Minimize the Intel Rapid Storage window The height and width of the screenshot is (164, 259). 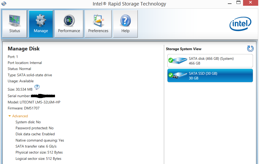[230, 3]
